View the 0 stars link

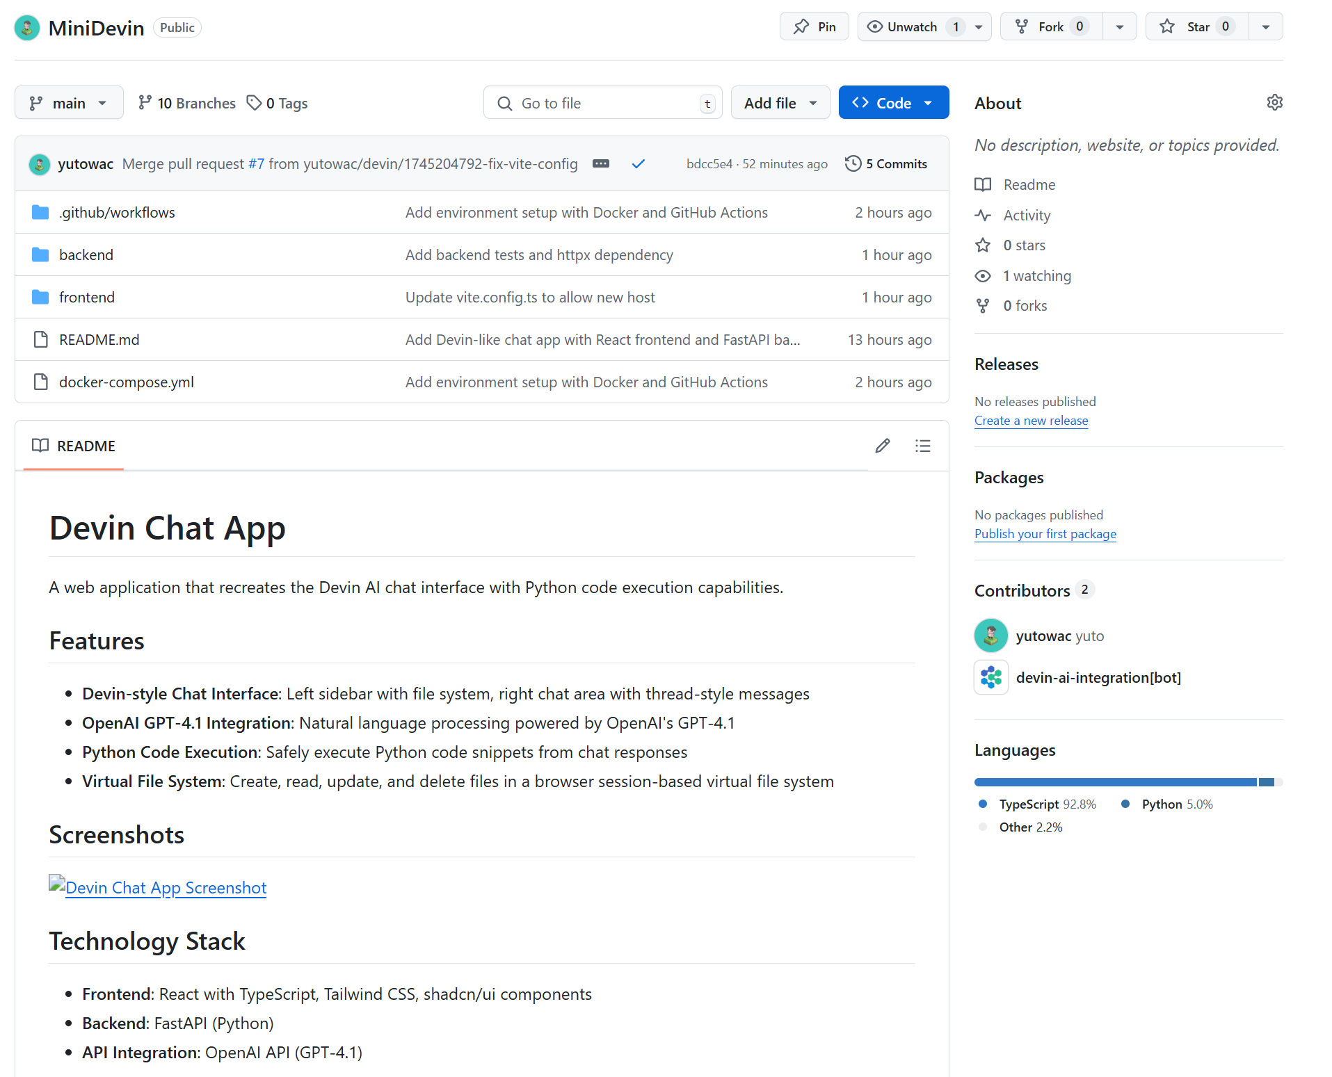(1024, 245)
